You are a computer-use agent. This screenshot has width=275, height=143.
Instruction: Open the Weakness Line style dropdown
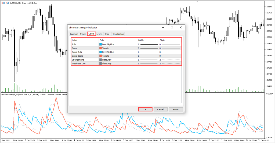[170, 64]
